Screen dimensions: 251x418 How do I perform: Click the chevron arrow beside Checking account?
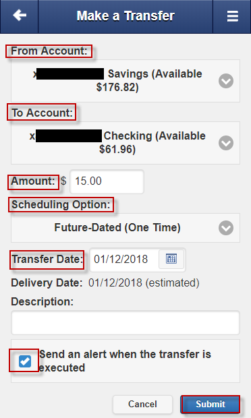pos(226,143)
